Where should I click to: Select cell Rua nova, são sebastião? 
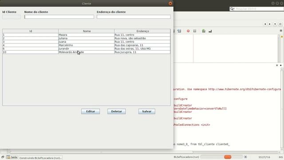(142, 38)
